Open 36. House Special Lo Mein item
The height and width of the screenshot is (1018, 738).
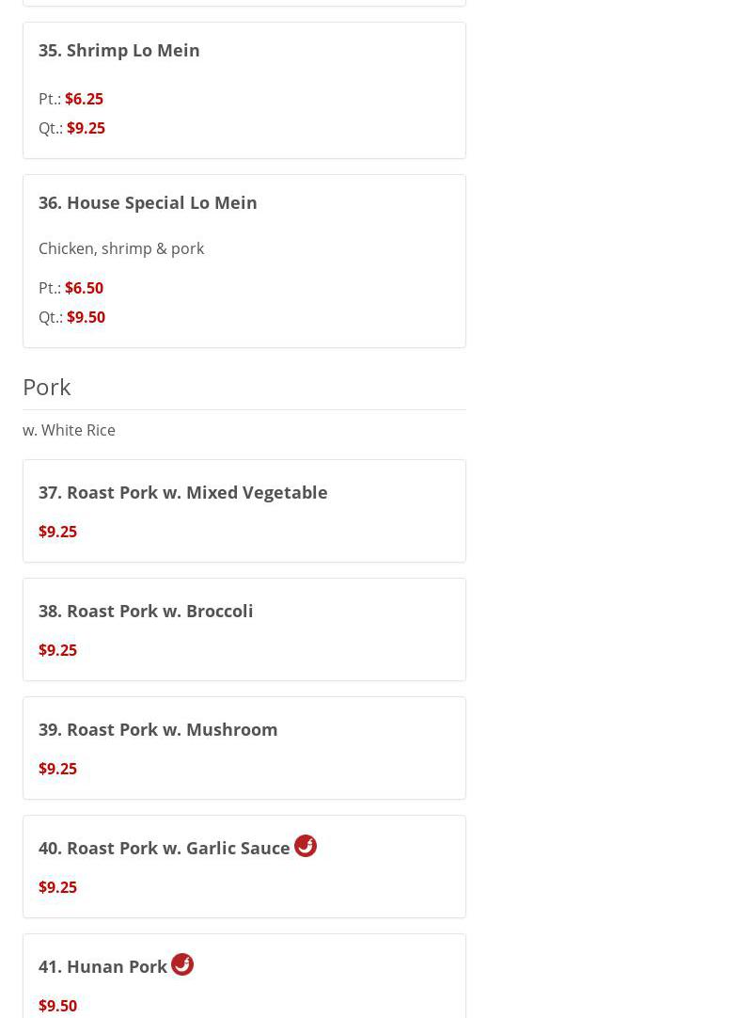148,202
